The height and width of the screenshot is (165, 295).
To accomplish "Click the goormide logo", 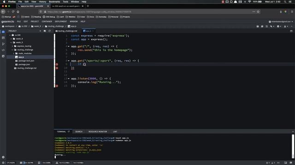I will click(8, 22).
